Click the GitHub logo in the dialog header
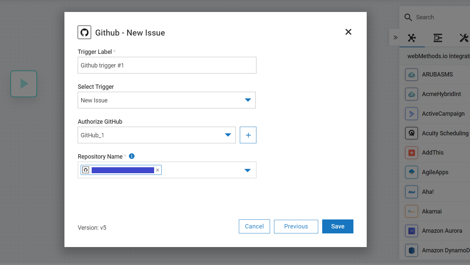Viewport: 470px width, 265px height. pos(84,32)
